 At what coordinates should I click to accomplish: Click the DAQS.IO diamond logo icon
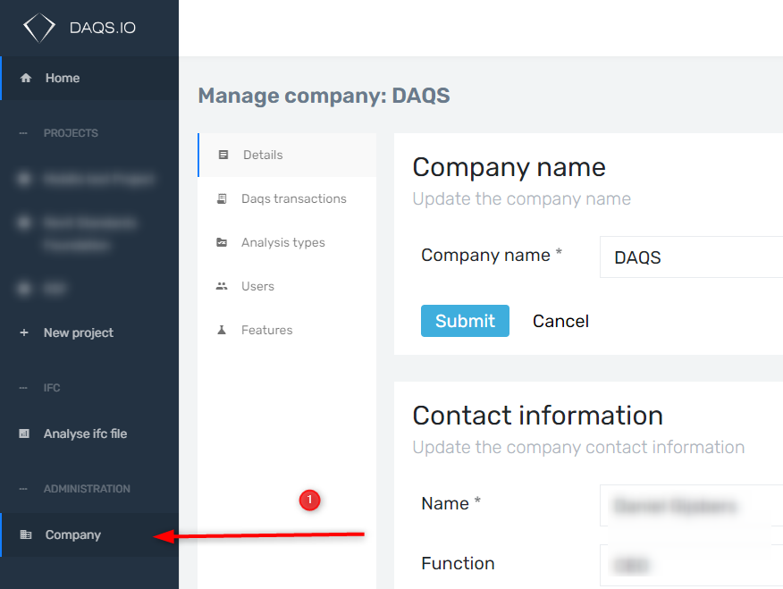click(x=39, y=28)
